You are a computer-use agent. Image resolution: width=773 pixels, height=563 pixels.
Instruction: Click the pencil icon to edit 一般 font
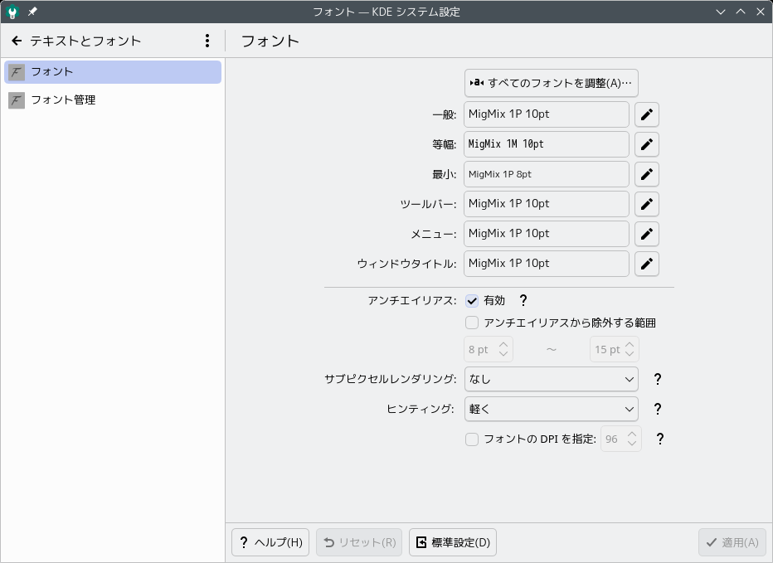point(646,114)
